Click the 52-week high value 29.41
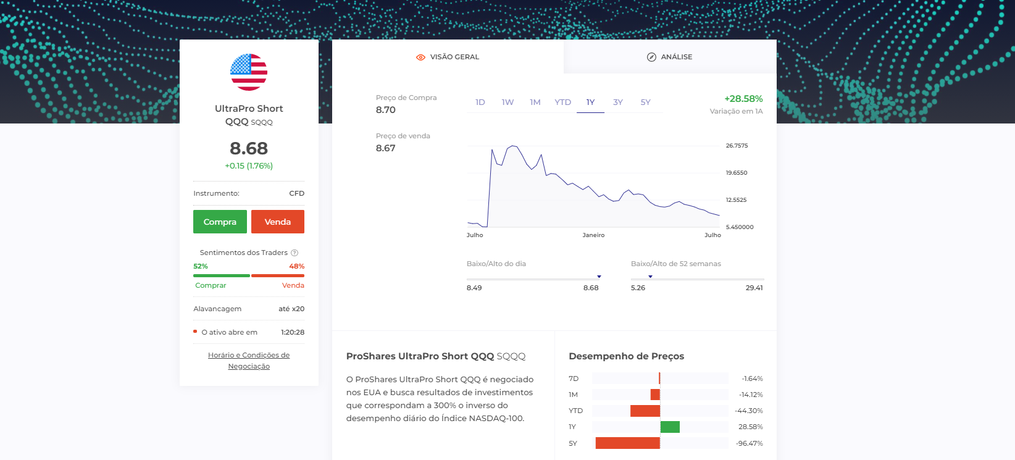The image size is (1015, 460). coord(754,288)
